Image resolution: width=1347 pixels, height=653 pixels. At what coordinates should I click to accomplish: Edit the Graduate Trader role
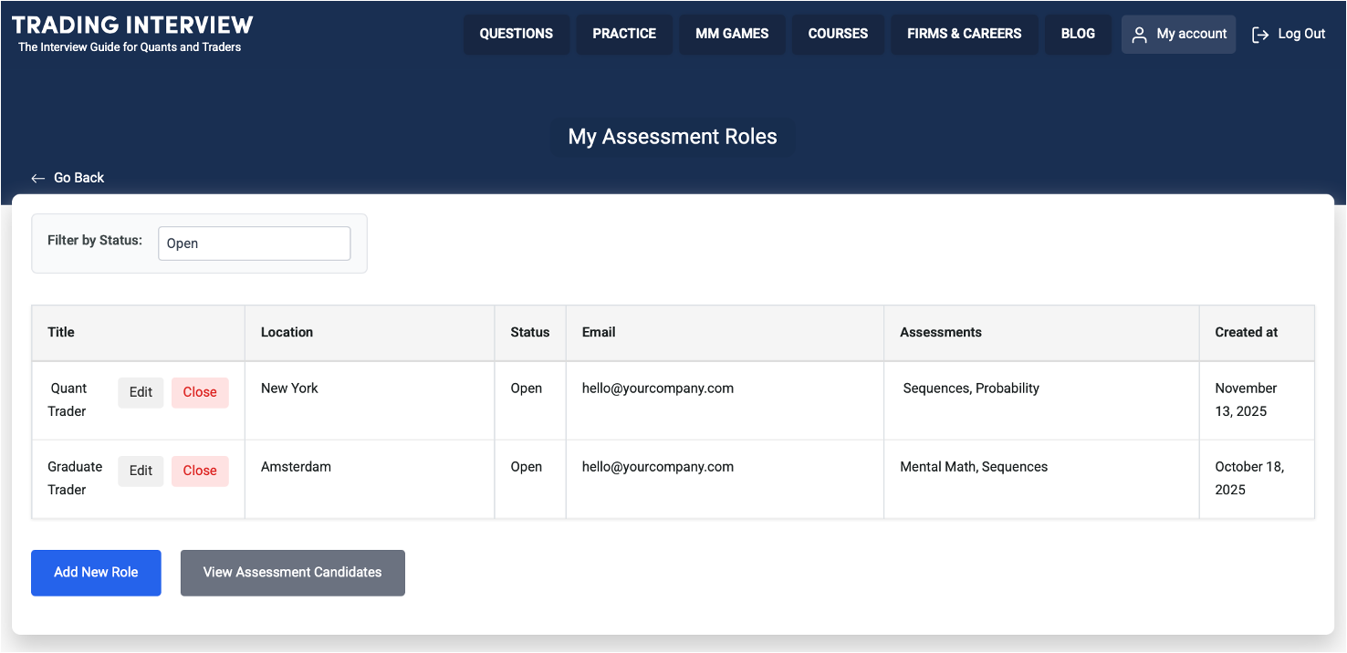point(141,471)
